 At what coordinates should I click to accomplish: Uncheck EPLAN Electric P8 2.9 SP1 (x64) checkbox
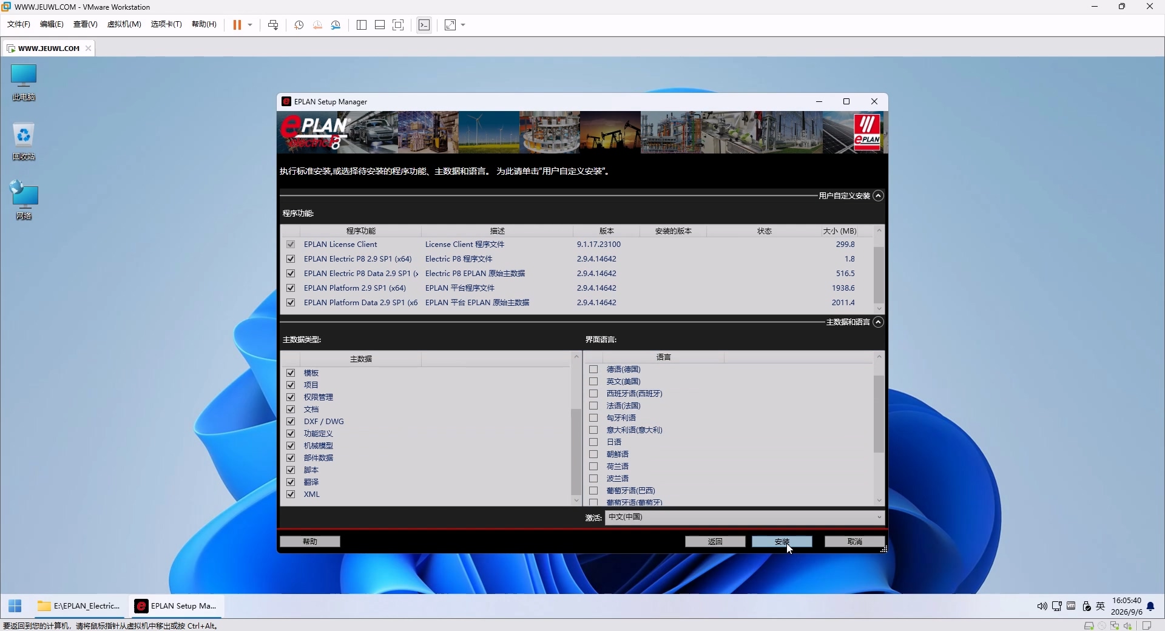tap(291, 259)
